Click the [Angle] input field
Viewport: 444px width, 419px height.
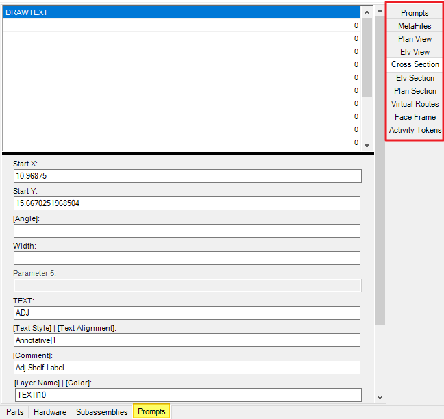187,231
